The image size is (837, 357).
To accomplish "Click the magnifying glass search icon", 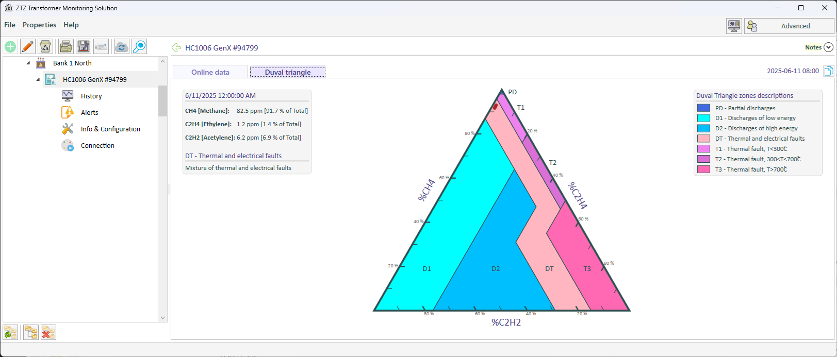I will 139,47.
